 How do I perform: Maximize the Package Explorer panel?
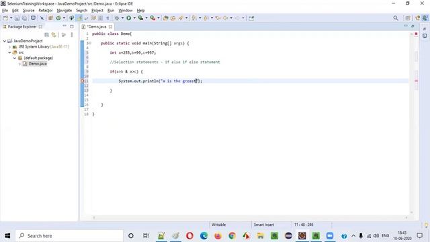tap(72, 26)
